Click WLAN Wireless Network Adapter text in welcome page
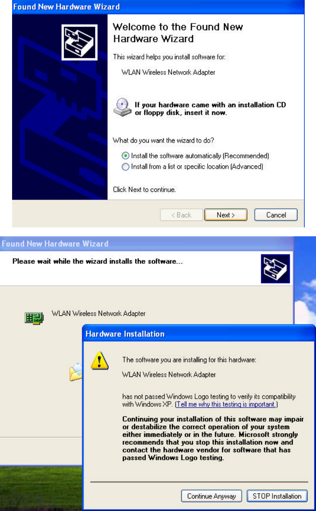The height and width of the screenshot is (511, 316). tap(168, 73)
